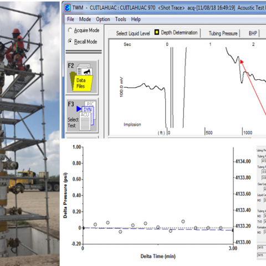Viewport: 266px width, 266px height.
Task: Select the Acquire Mode radio button
Action: click(x=70, y=30)
